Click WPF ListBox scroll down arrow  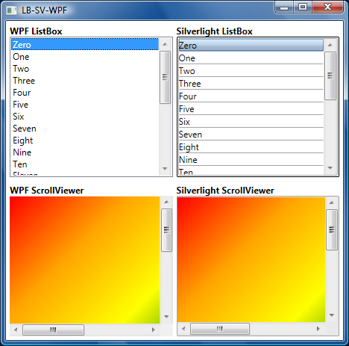coord(165,169)
